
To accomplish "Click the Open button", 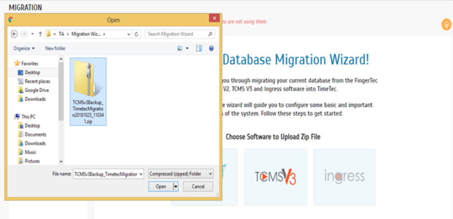I will tap(161, 187).
